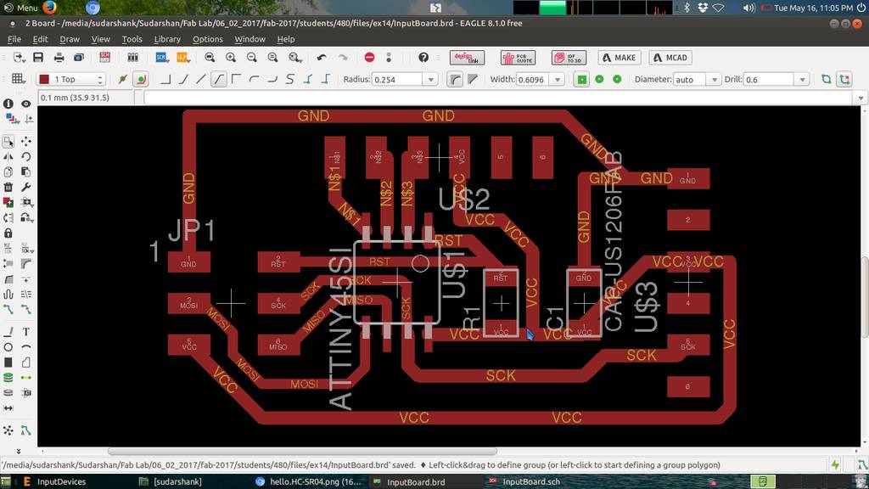Click the MAKE button
Image resolution: width=869 pixels, height=489 pixels.
click(x=619, y=58)
